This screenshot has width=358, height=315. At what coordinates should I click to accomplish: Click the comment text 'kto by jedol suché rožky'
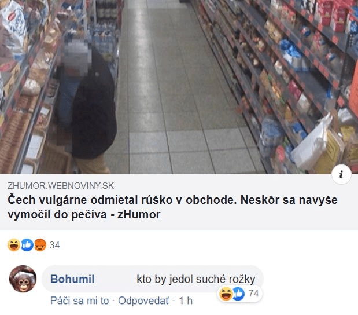tap(196, 279)
